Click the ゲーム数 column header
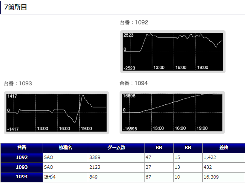 [116, 148]
